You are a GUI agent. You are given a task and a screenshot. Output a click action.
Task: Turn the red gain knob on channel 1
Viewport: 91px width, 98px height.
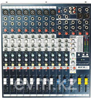pyautogui.click(x=5, y=30)
